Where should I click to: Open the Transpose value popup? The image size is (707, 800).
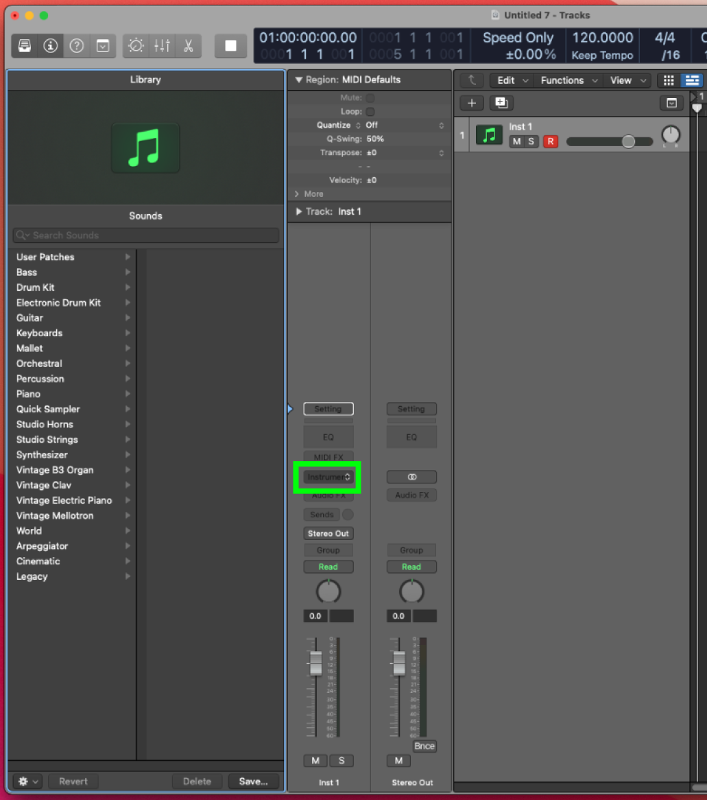pos(405,152)
